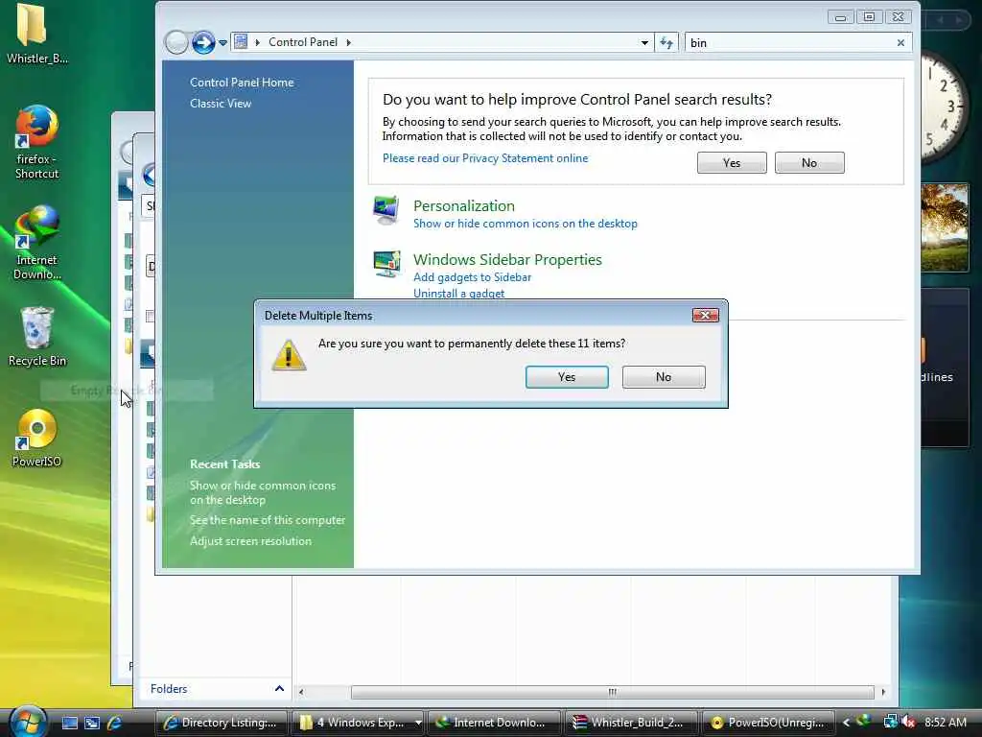Viewport: 982px width, 737px height.
Task: Open Windows Sidebar Properties
Action: [507, 259]
